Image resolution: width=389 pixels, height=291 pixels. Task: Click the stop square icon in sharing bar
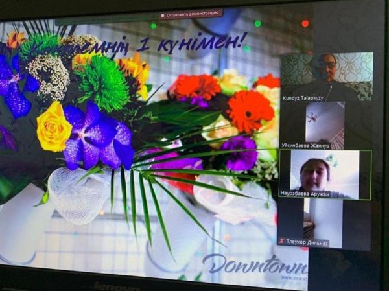(162, 15)
